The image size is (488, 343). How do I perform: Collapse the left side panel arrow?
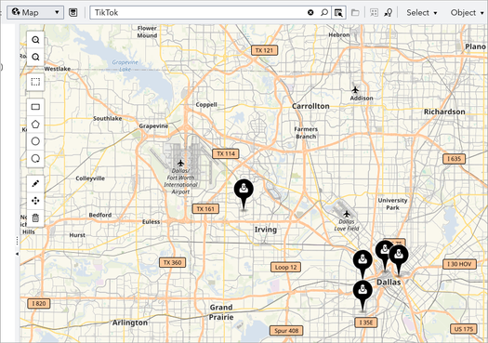pos(17,254)
